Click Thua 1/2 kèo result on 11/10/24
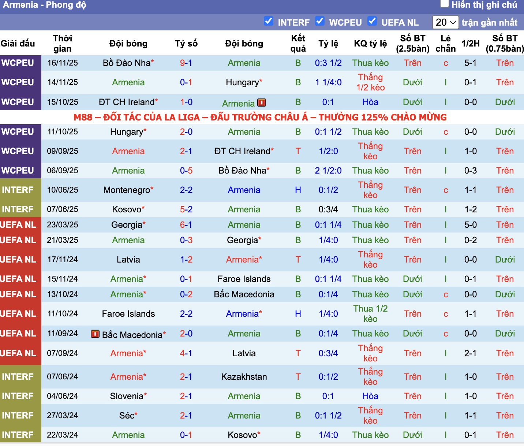524x446 pixels. (x=370, y=314)
